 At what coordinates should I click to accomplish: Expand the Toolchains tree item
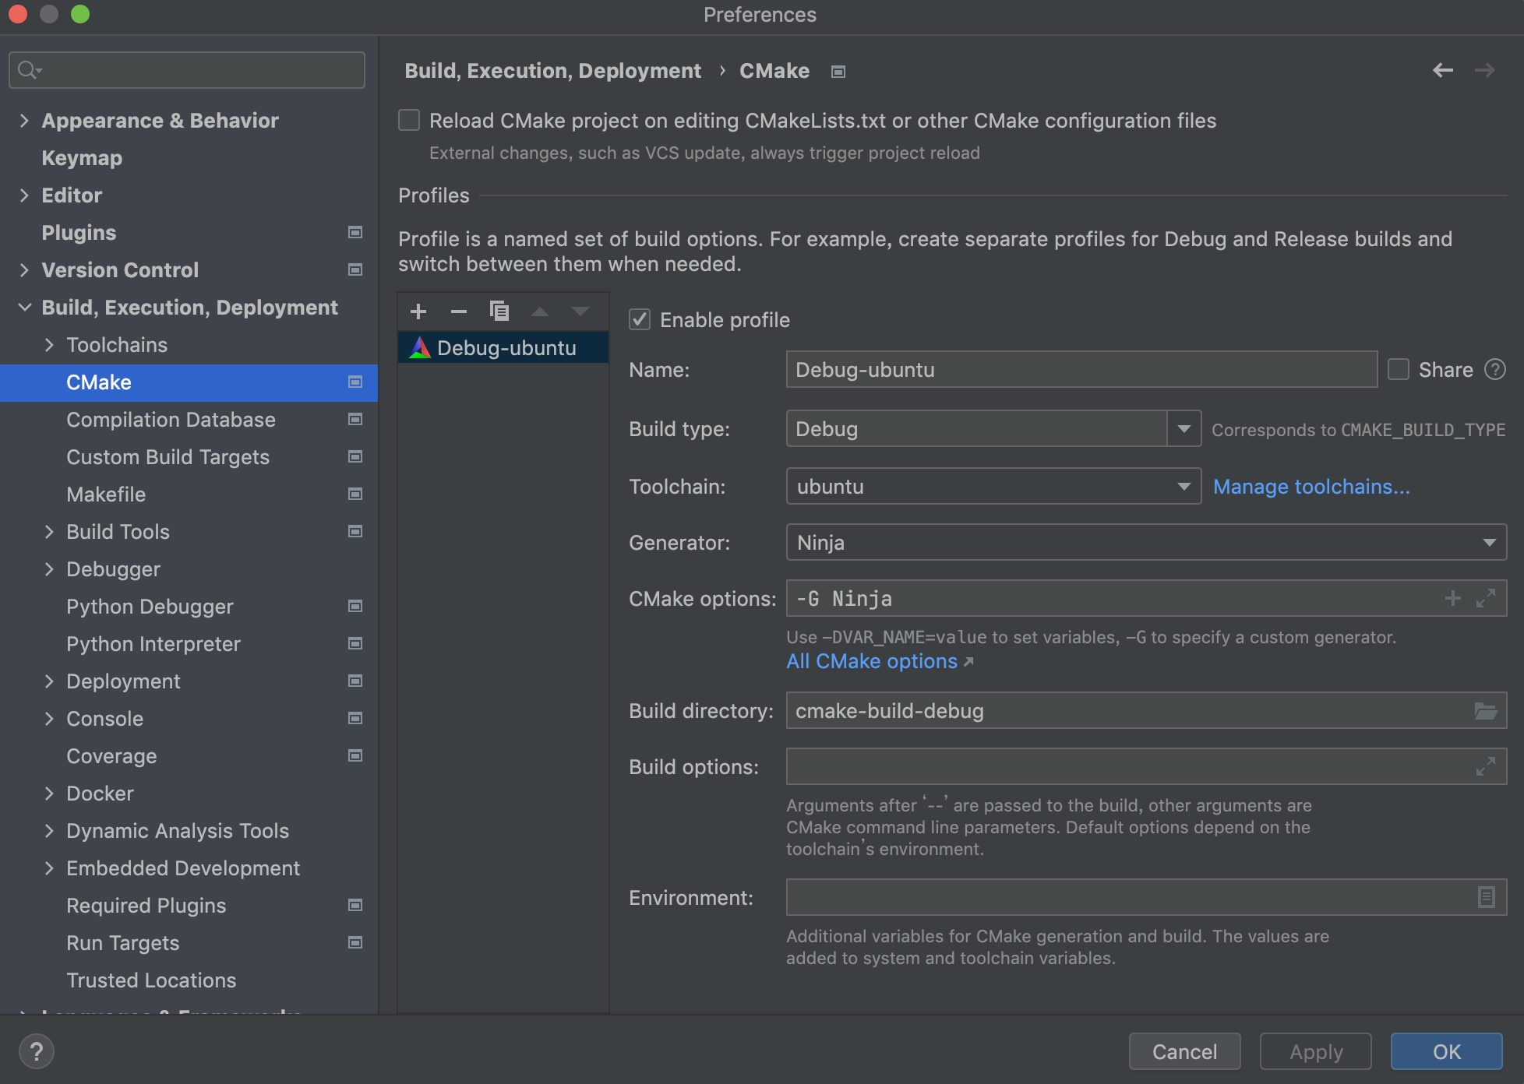[49, 345]
